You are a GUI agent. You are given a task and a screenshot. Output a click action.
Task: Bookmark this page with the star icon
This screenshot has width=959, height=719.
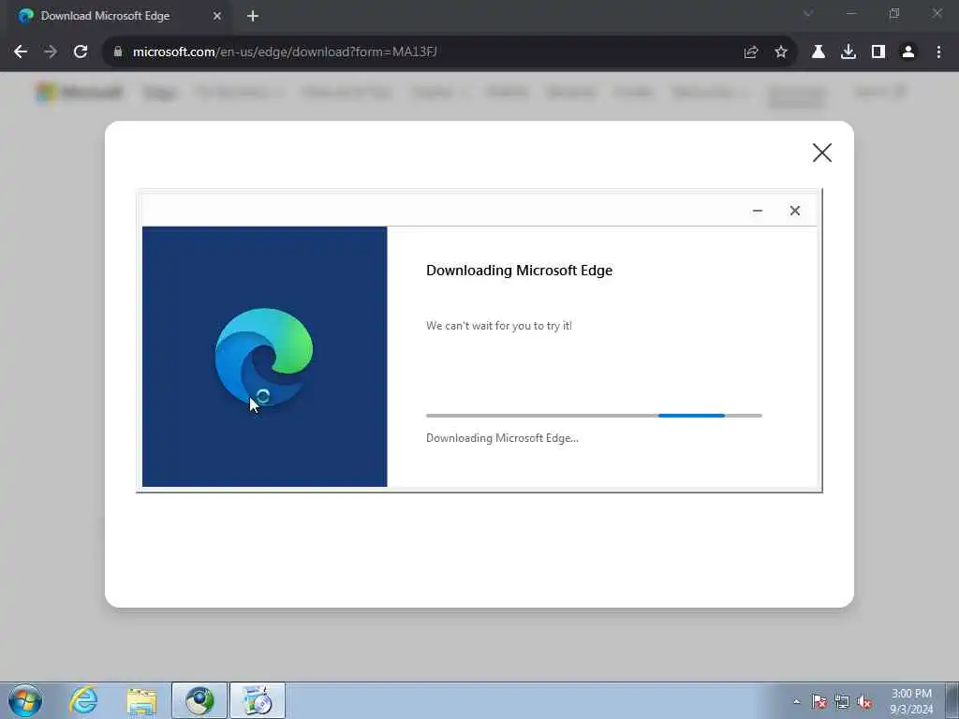click(x=781, y=52)
